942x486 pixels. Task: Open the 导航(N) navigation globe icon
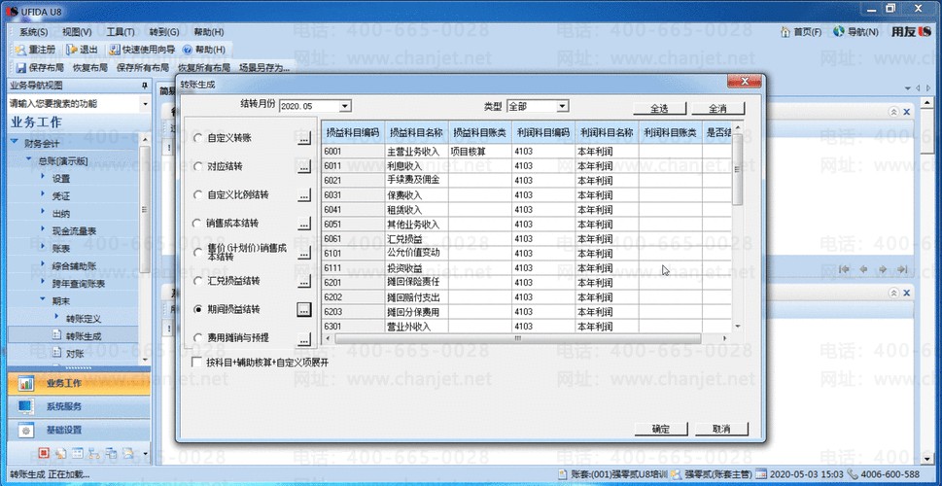pyautogui.click(x=839, y=31)
